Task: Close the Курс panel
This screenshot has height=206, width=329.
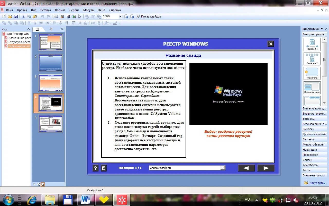Action: pyautogui.click(x=29, y=29)
